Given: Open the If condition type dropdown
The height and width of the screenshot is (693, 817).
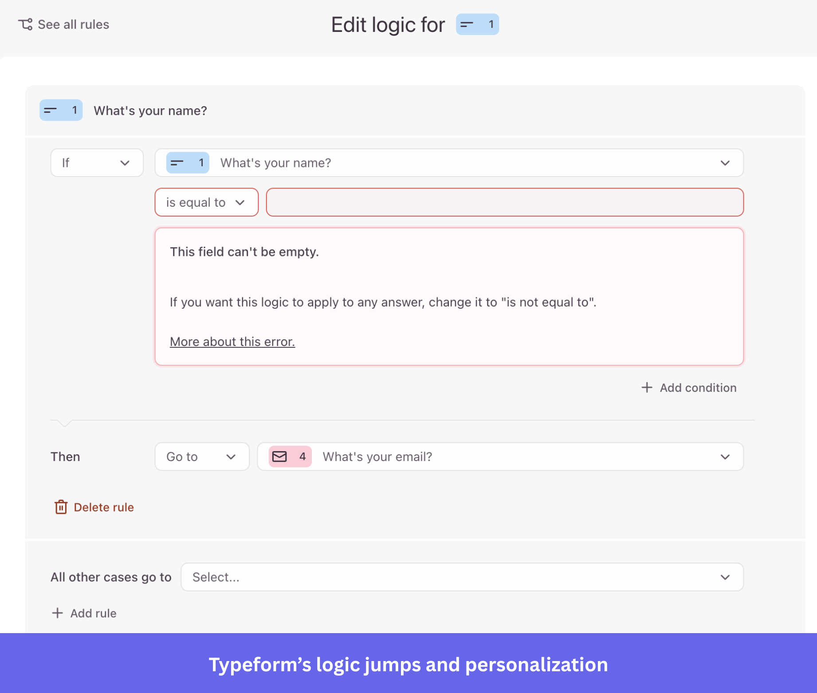Looking at the screenshot, I should 97,162.
